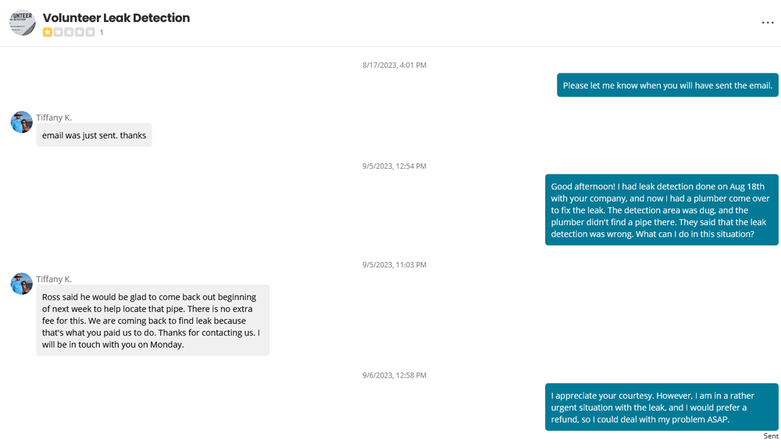Click Tiffany's avatar above 'email was just sent'
The width and height of the screenshot is (781, 448).
tap(22, 122)
